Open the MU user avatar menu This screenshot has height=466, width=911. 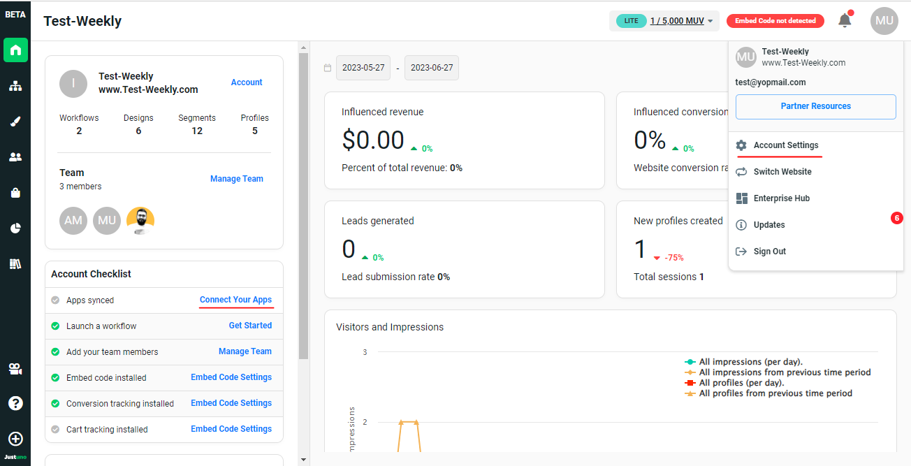coord(884,21)
